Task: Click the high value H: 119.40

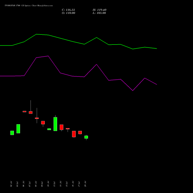Action: point(100,10)
